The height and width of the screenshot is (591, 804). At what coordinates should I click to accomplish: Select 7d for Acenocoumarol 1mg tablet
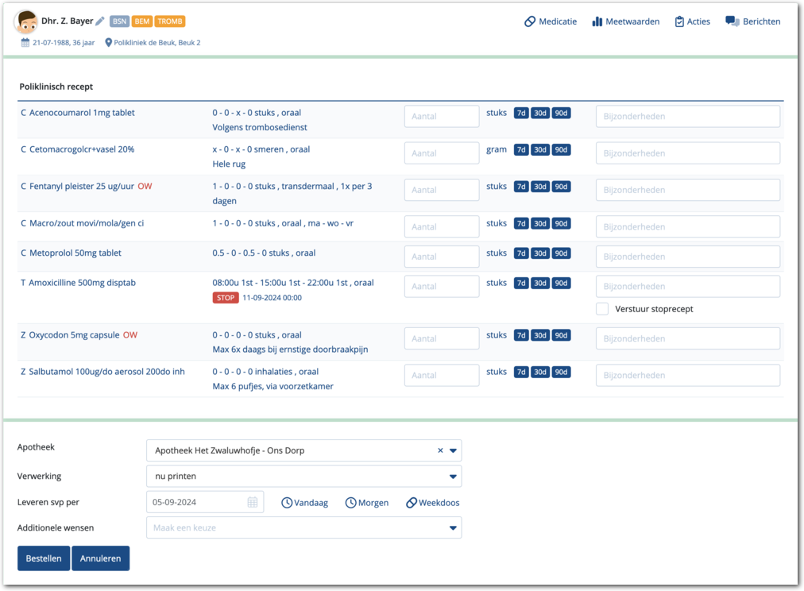pos(521,113)
